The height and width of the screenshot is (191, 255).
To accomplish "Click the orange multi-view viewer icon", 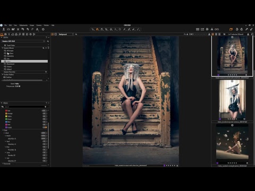I will [53, 34].
